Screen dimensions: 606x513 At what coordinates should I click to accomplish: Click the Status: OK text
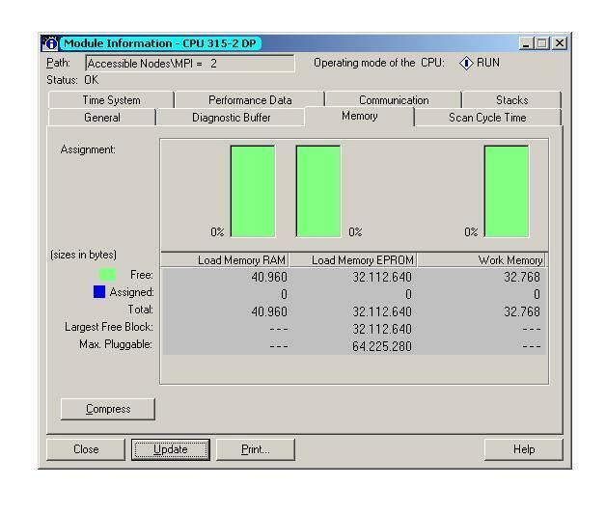tap(72, 80)
